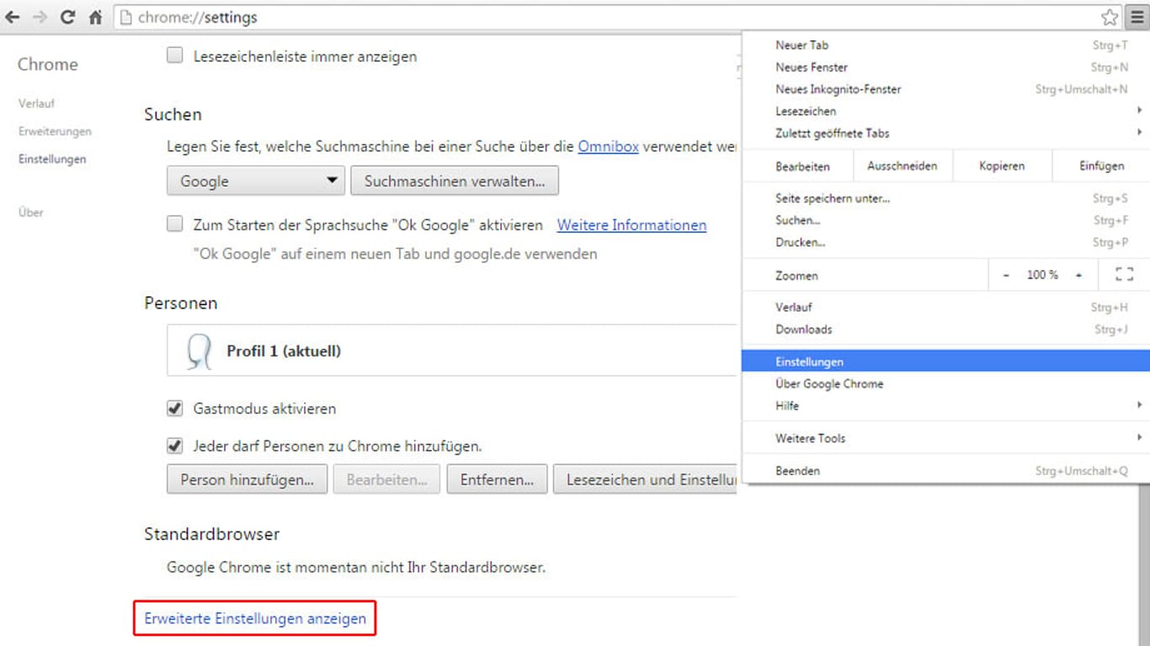Activate the Ok Google Sprachsuche checkbox
Image resolution: width=1150 pixels, height=646 pixels.
coord(174,224)
